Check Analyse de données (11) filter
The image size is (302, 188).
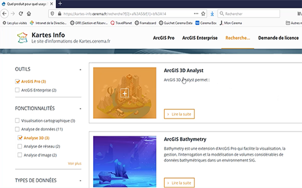[x=17, y=129]
